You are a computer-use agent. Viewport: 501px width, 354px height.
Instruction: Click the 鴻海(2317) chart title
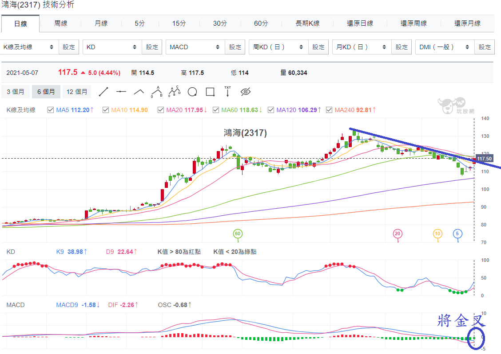coord(245,133)
